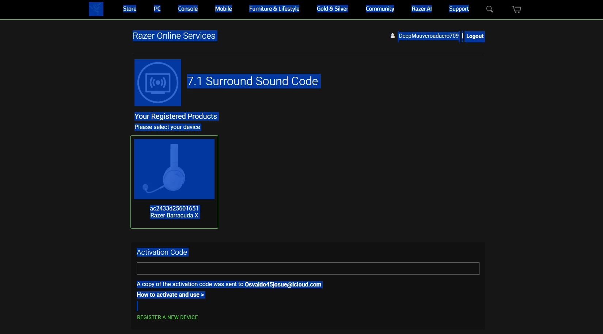The height and width of the screenshot is (334, 603).
Task: Click the Razer logo in the navbar
Action: [96, 9]
